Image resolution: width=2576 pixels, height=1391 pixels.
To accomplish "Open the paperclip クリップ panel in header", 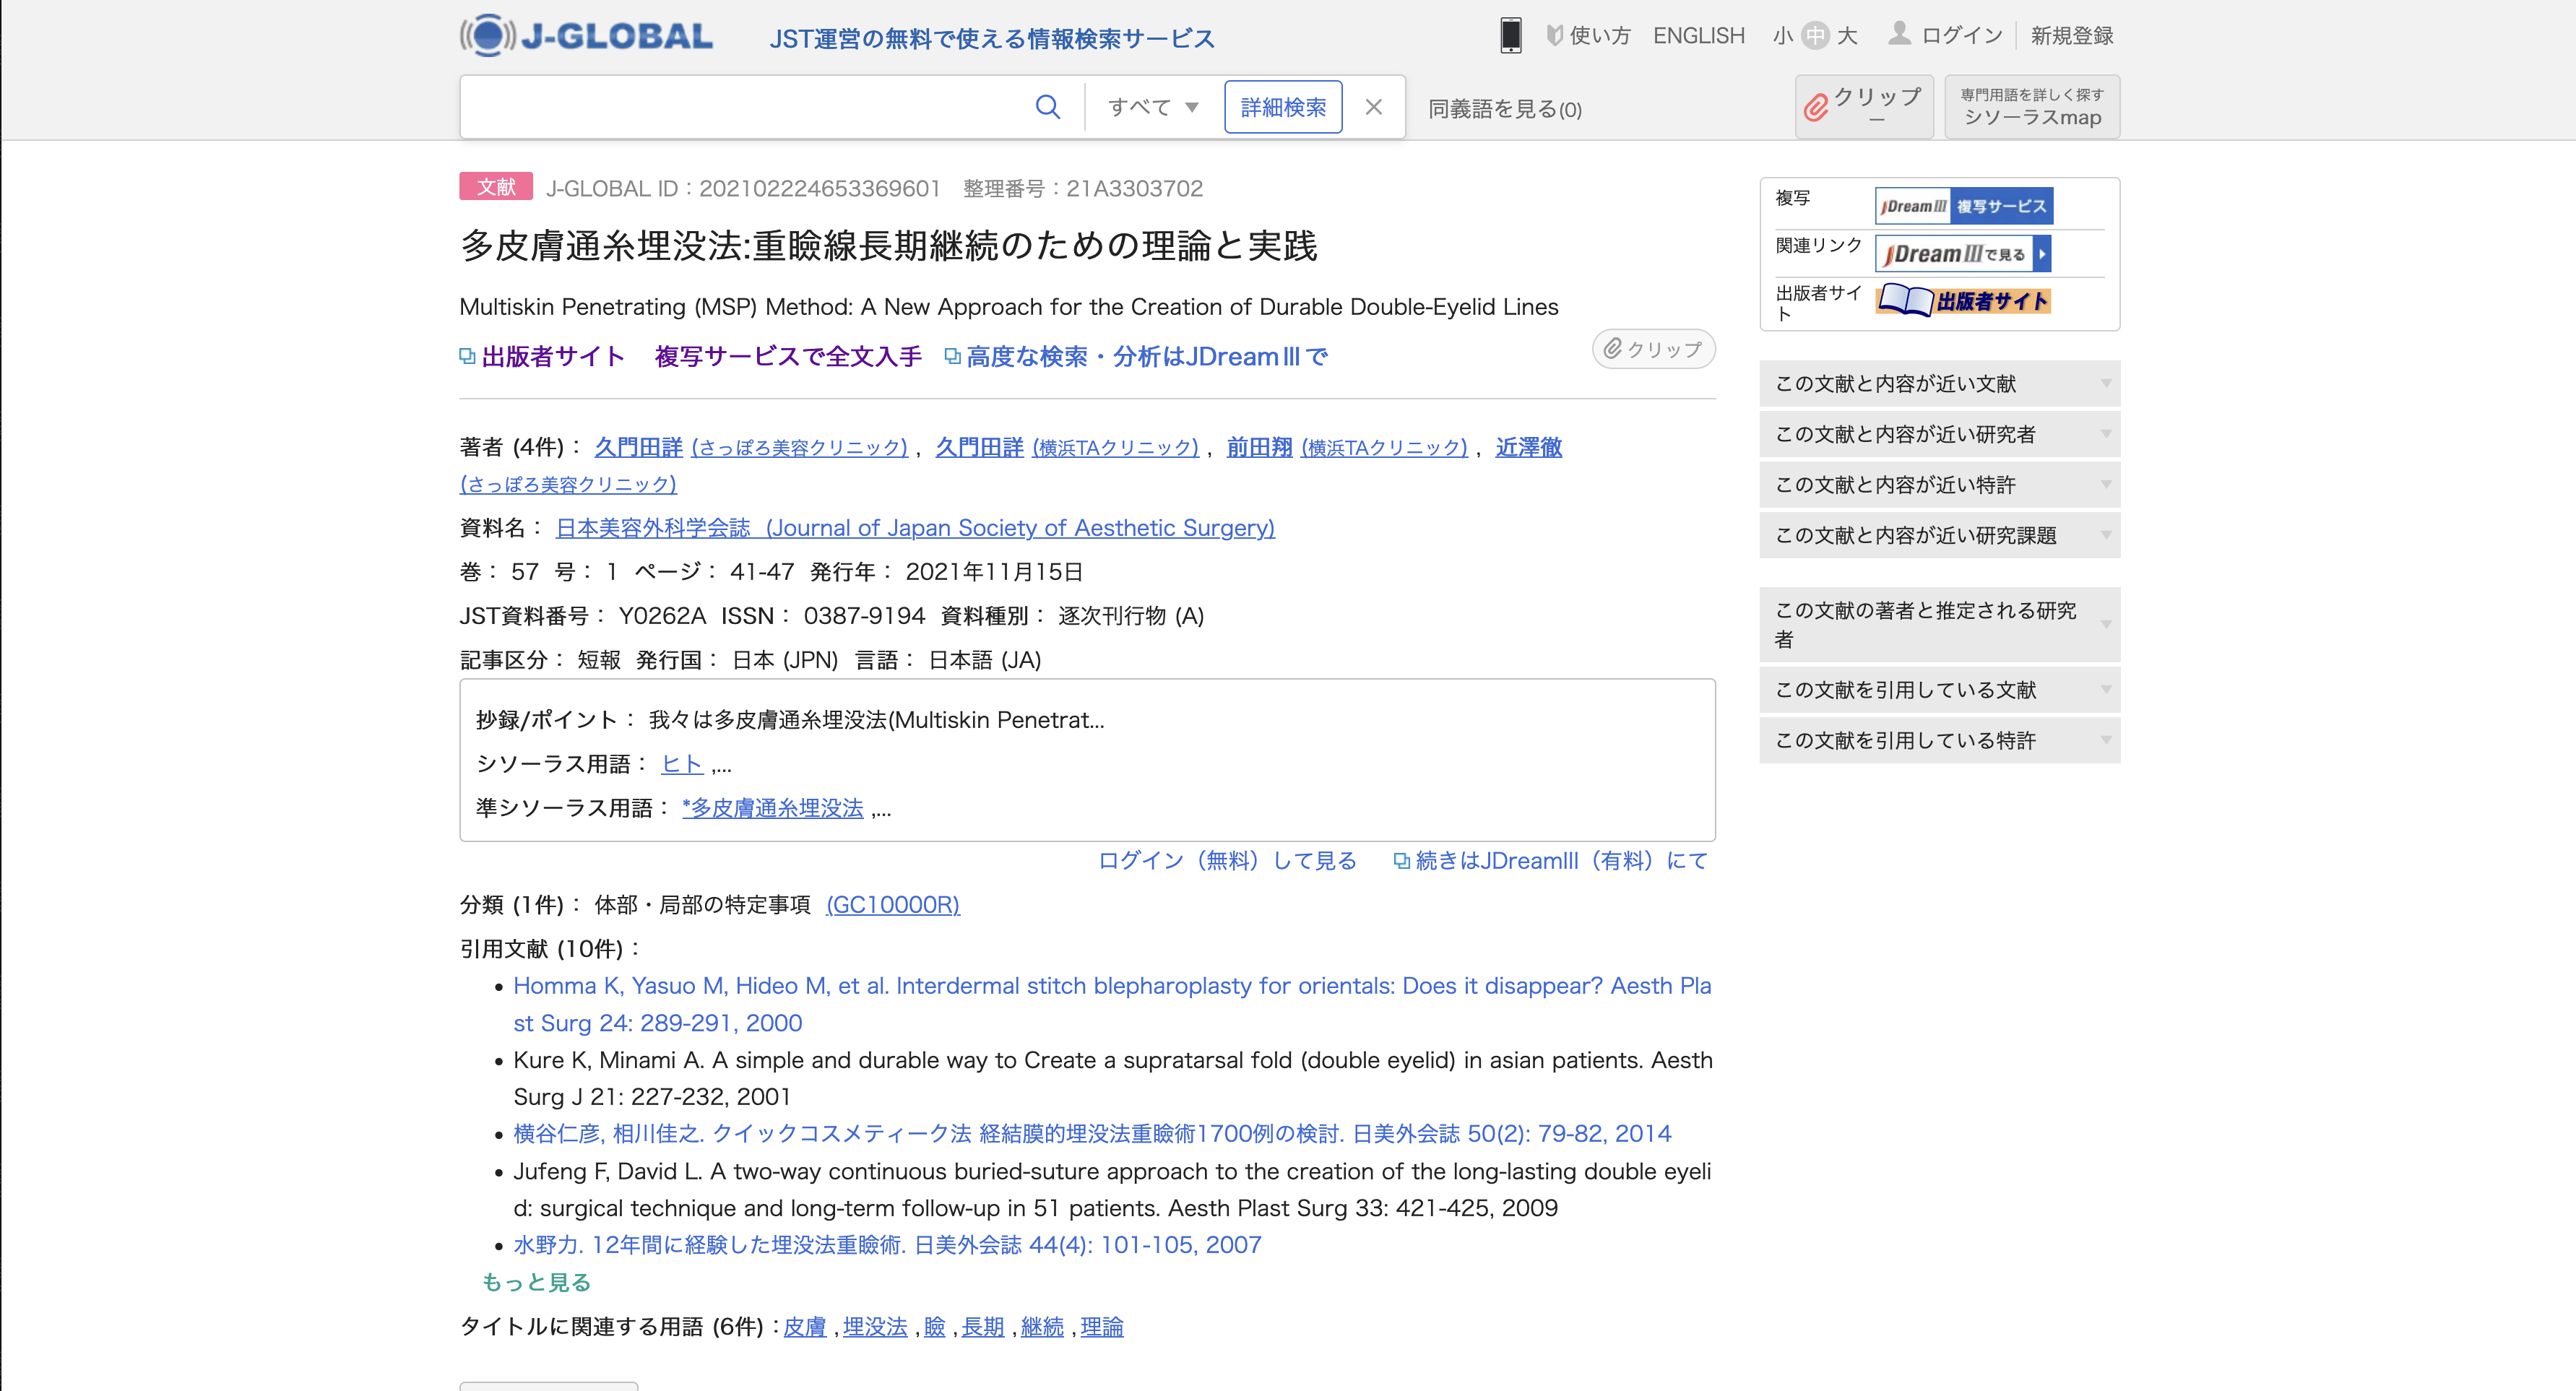I will [1863, 106].
